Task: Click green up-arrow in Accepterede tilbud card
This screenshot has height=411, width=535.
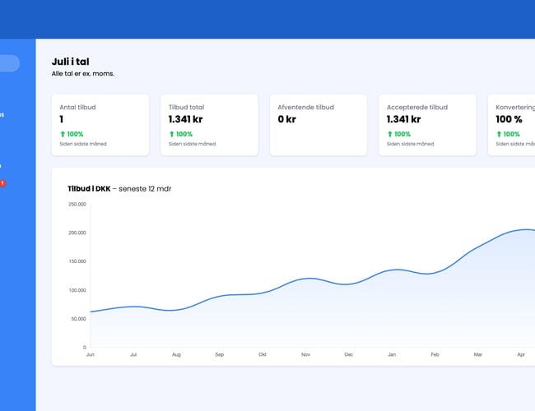Action: (389, 134)
